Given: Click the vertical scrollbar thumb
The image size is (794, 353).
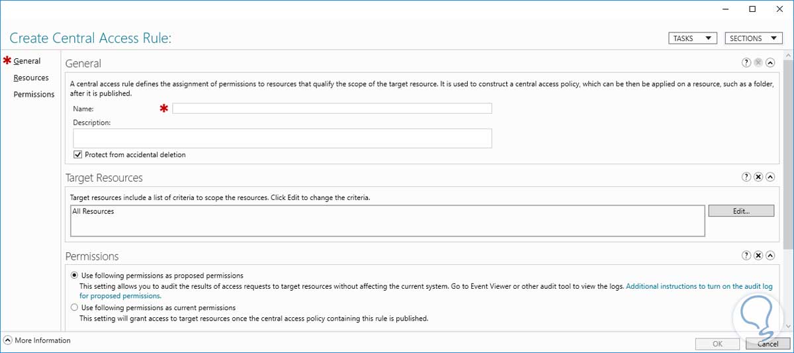Looking at the screenshot, I should tap(788, 152).
